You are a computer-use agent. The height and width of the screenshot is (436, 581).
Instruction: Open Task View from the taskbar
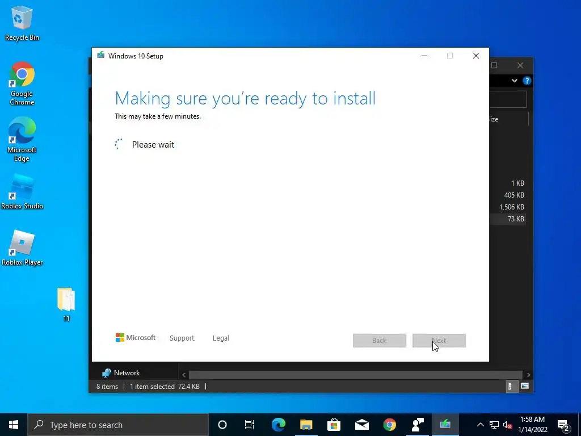pyautogui.click(x=250, y=425)
